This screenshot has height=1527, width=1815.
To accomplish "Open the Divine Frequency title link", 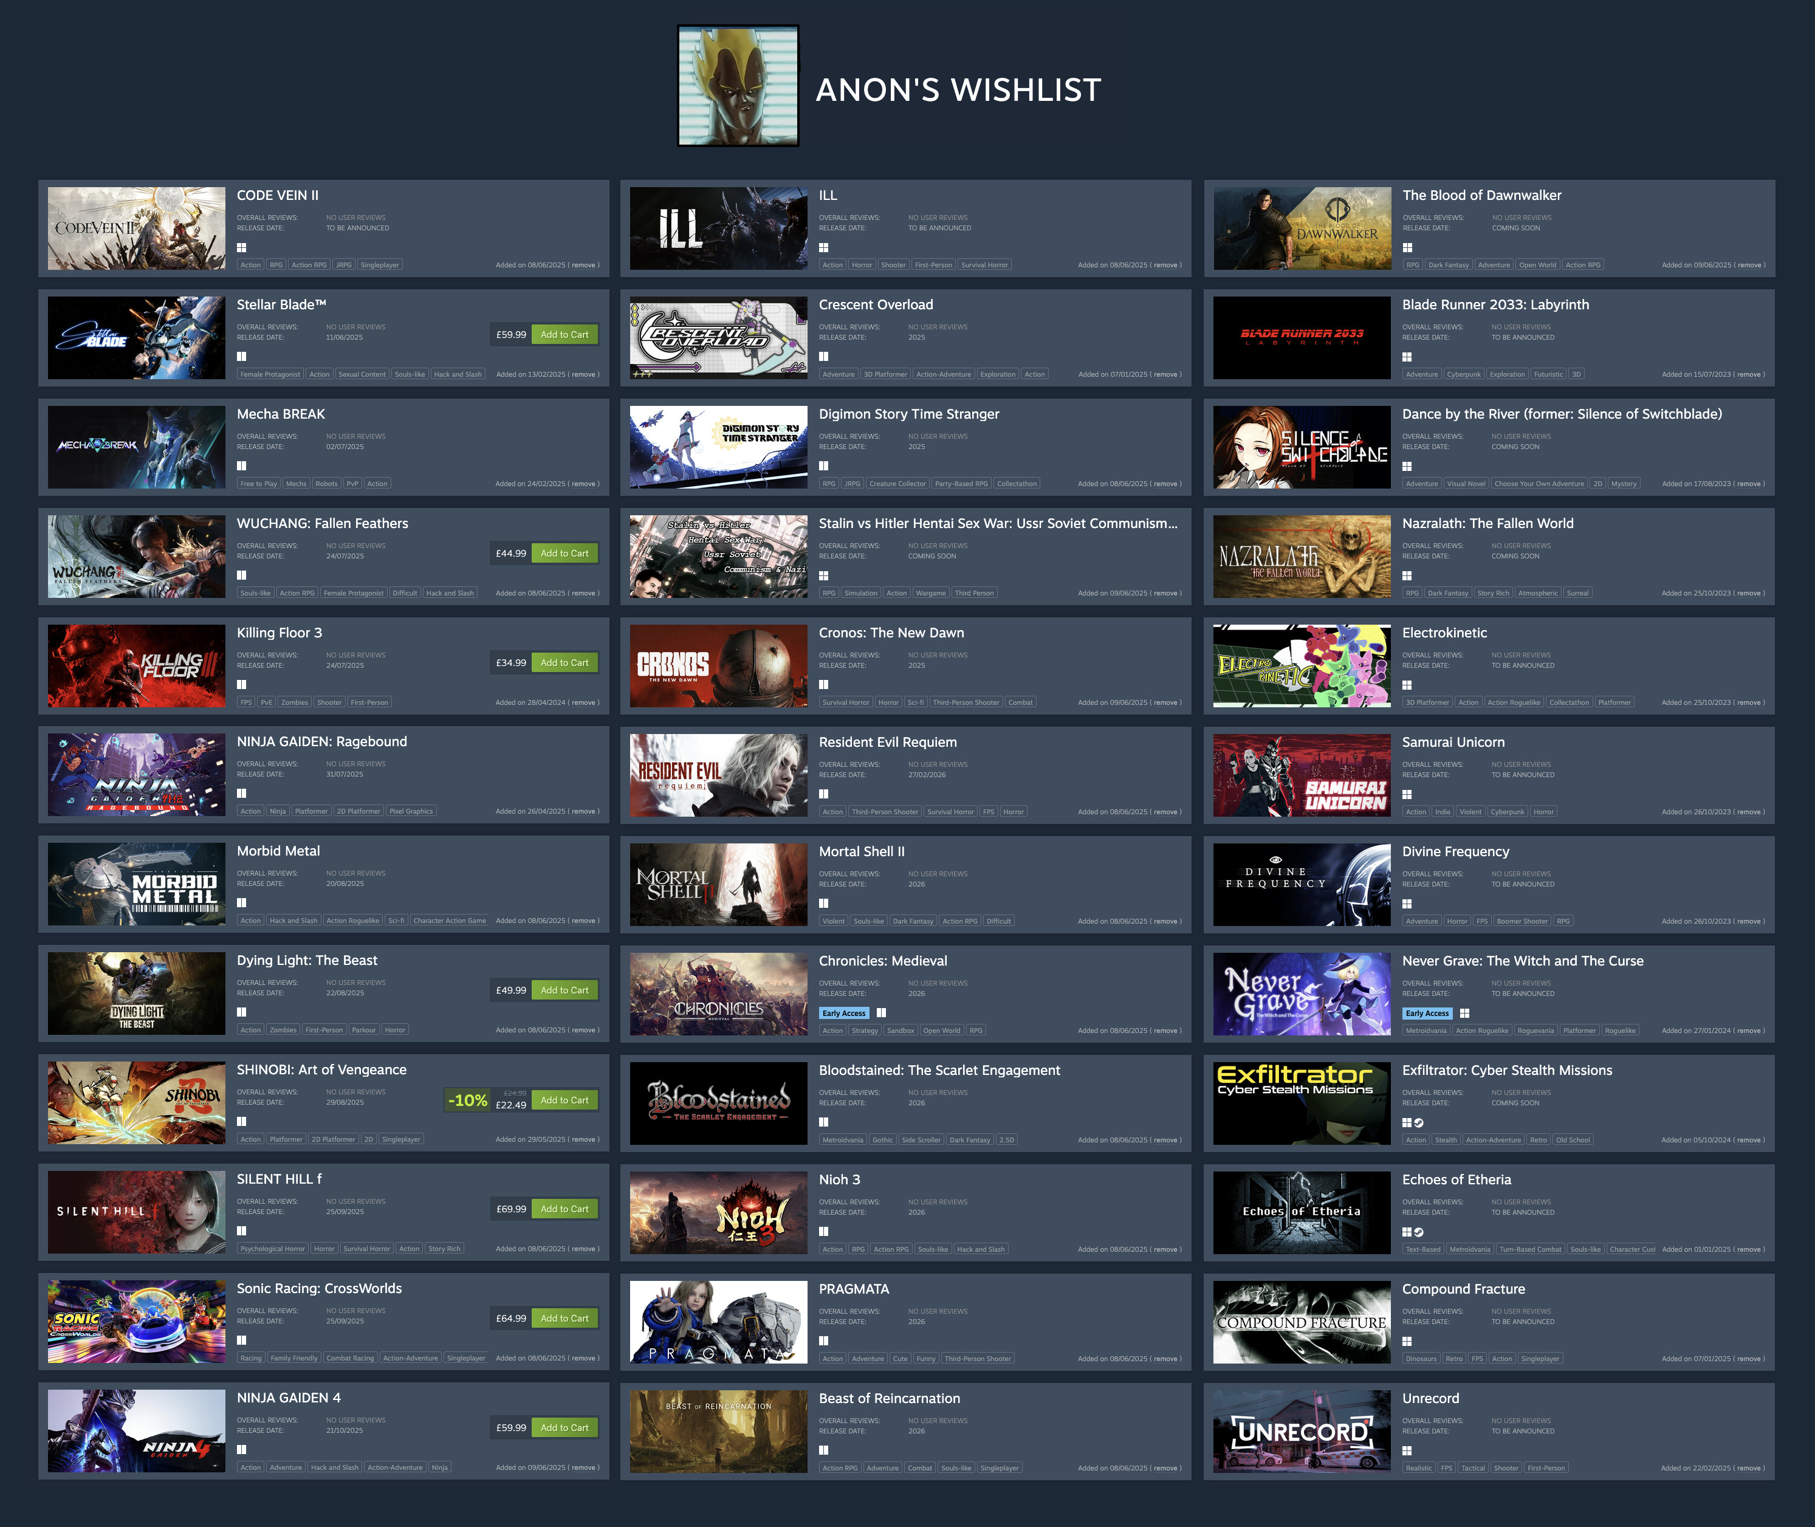I will [x=1456, y=852].
